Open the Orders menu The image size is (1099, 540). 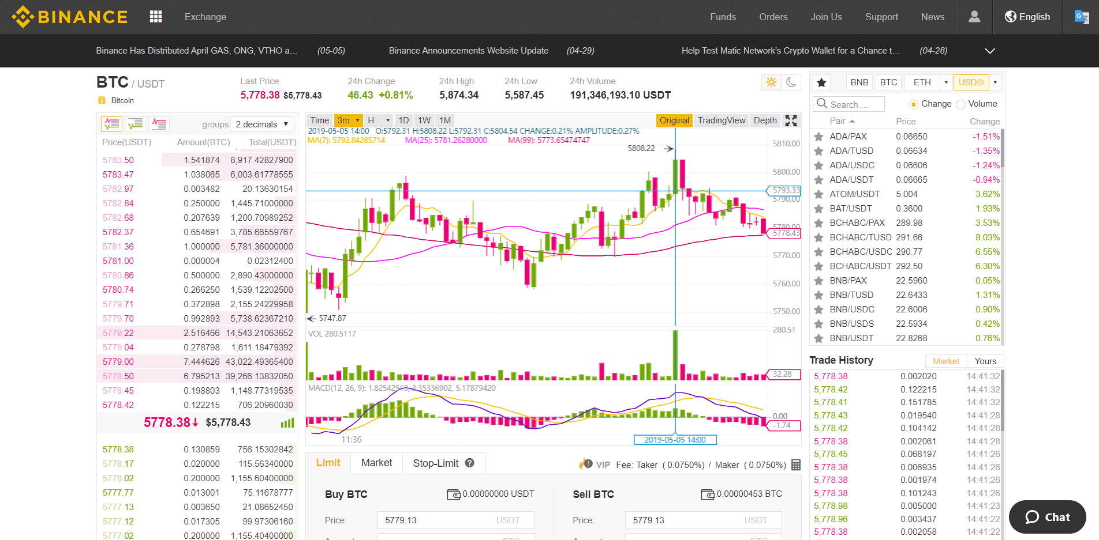(x=773, y=17)
